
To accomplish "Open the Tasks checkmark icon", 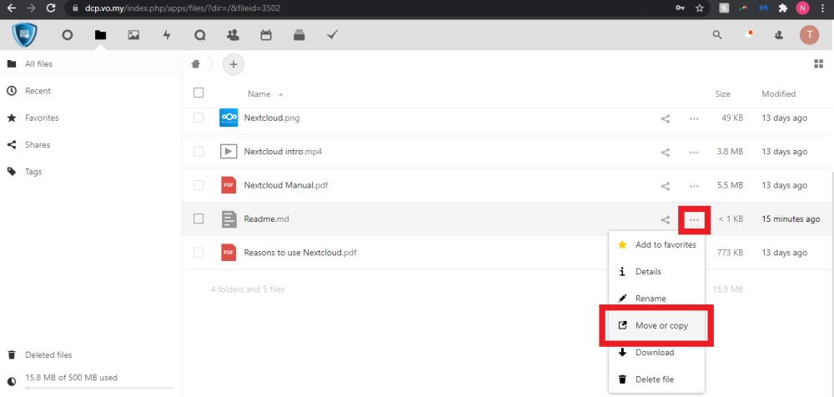I will coord(332,35).
